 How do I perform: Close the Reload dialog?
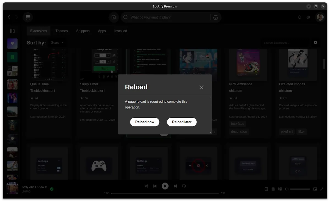201,87
